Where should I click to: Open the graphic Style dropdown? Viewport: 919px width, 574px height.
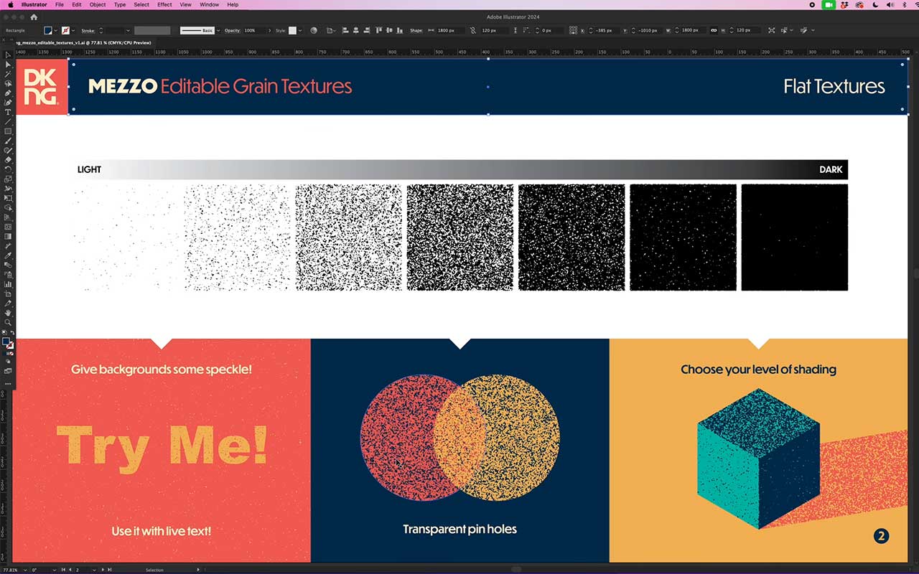click(x=300, y=30)
